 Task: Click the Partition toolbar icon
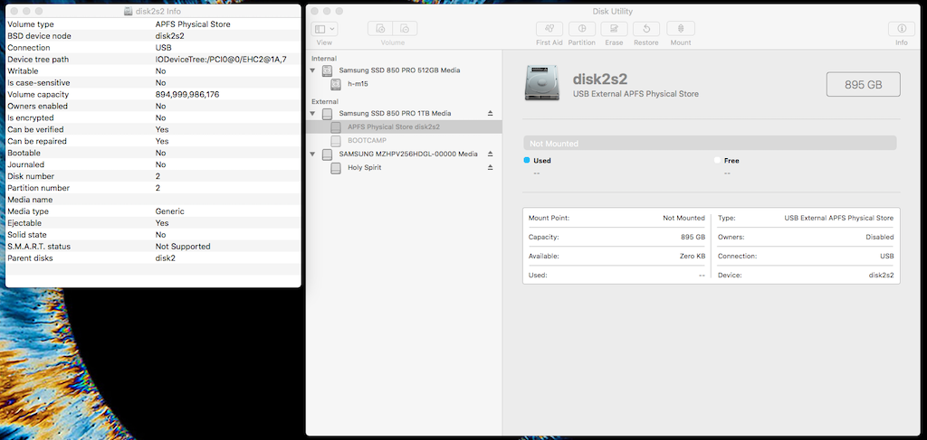click(x=582, y=29)
